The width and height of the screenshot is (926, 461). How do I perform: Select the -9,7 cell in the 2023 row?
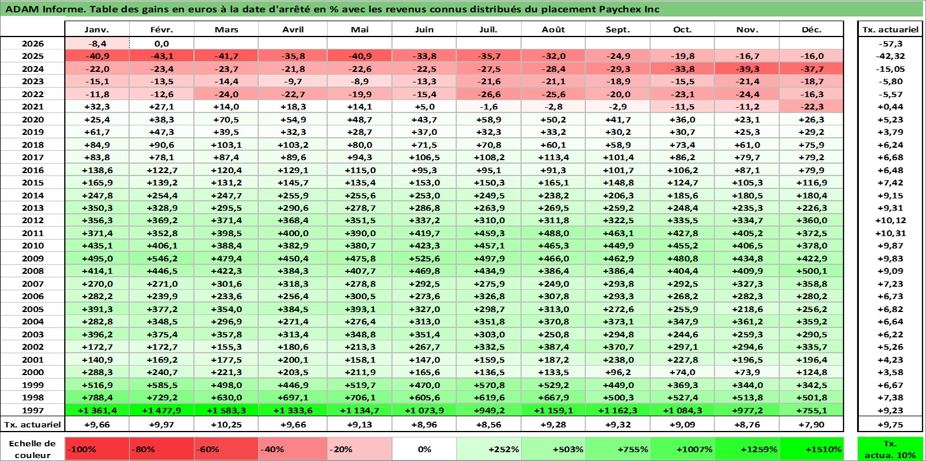(x=293, y=81)
